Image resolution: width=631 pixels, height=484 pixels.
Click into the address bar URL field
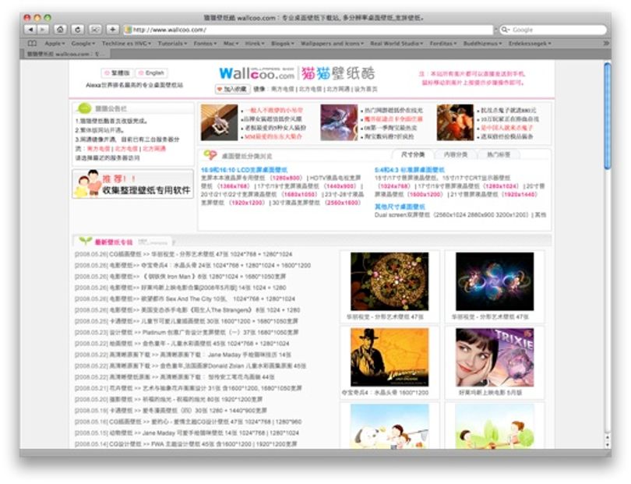[308, 30]
